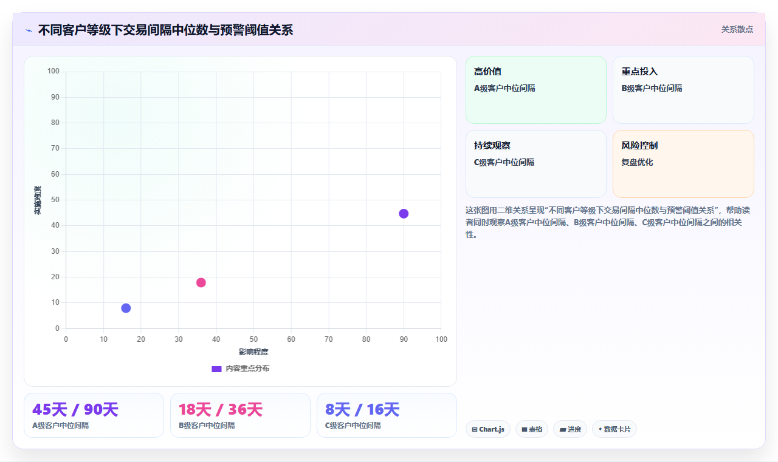Click the 表格 tag

click(532, 429)
